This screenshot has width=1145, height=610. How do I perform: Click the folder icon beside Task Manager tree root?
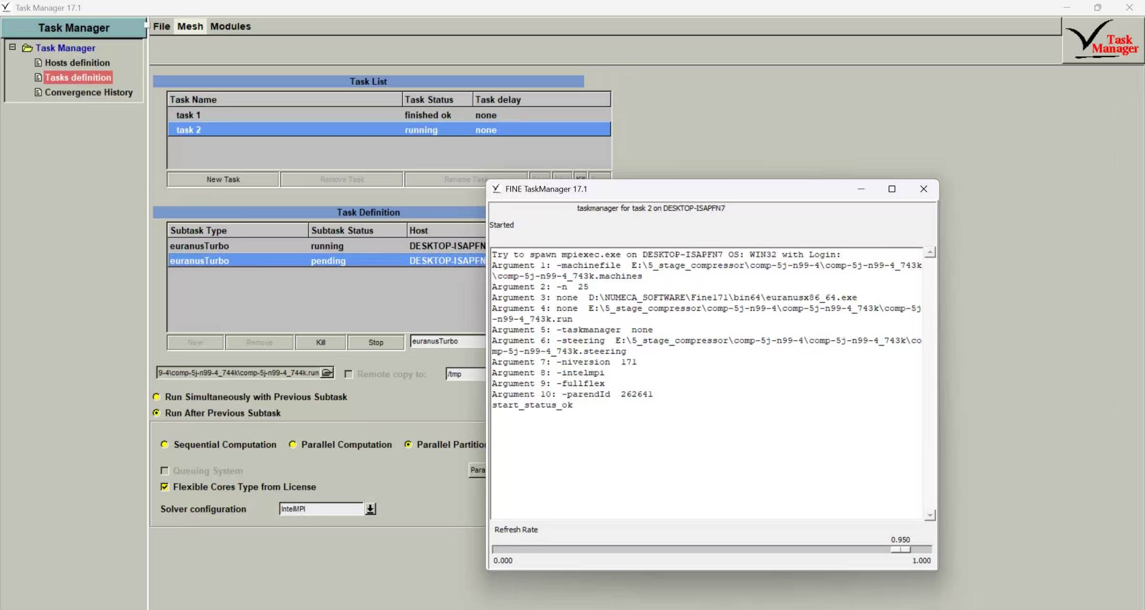coord(27,48)
